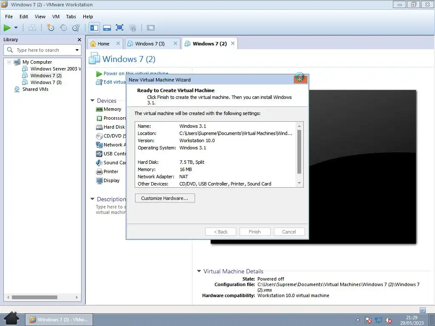Select Windows 7 (3) in library tree
The image size is (435, 326).
[x=42, y=82]
